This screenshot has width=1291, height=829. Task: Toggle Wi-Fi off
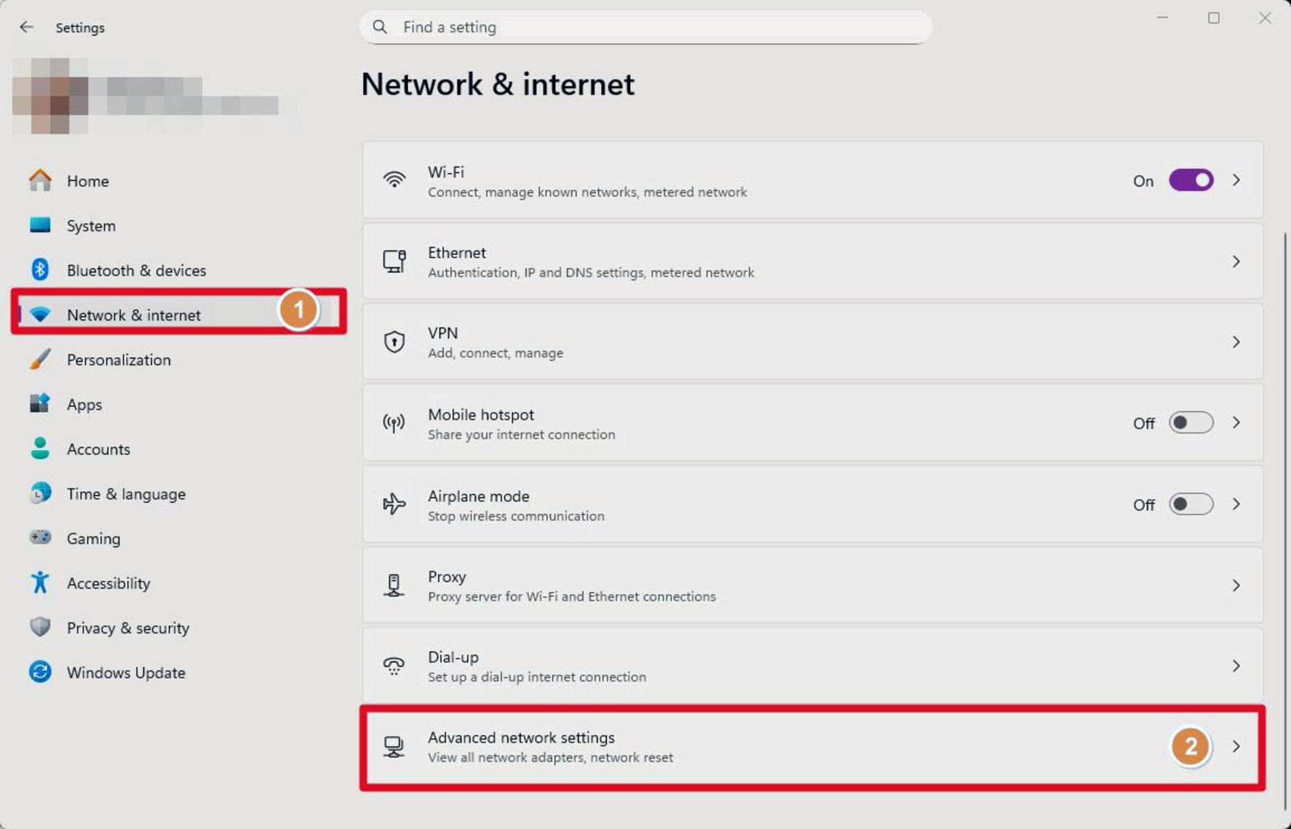click(x=1190, y=180)
